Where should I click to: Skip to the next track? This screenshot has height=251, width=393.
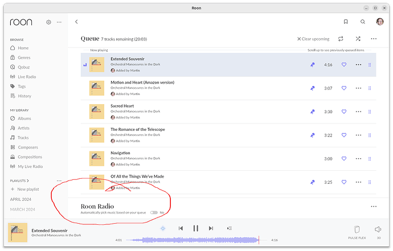point(211,229)
